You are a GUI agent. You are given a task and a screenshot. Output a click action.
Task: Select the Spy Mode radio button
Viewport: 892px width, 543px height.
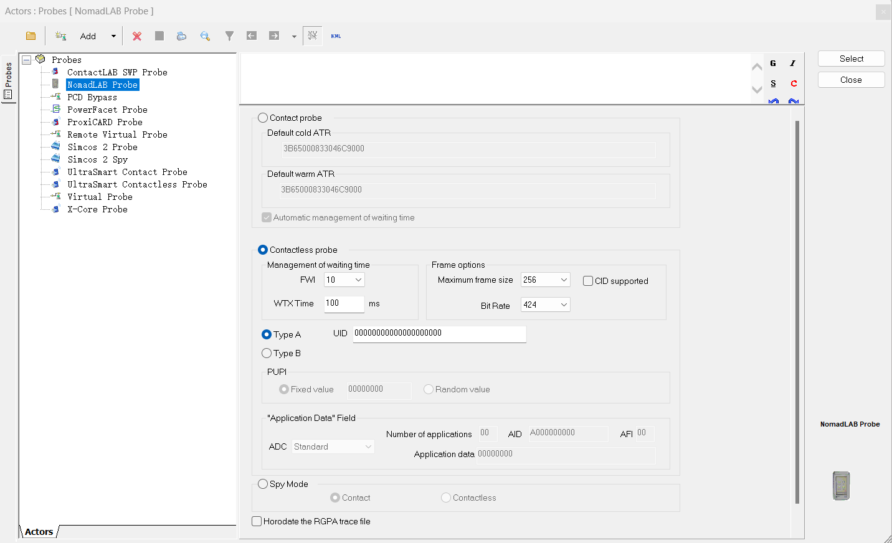tap(263, 484)
